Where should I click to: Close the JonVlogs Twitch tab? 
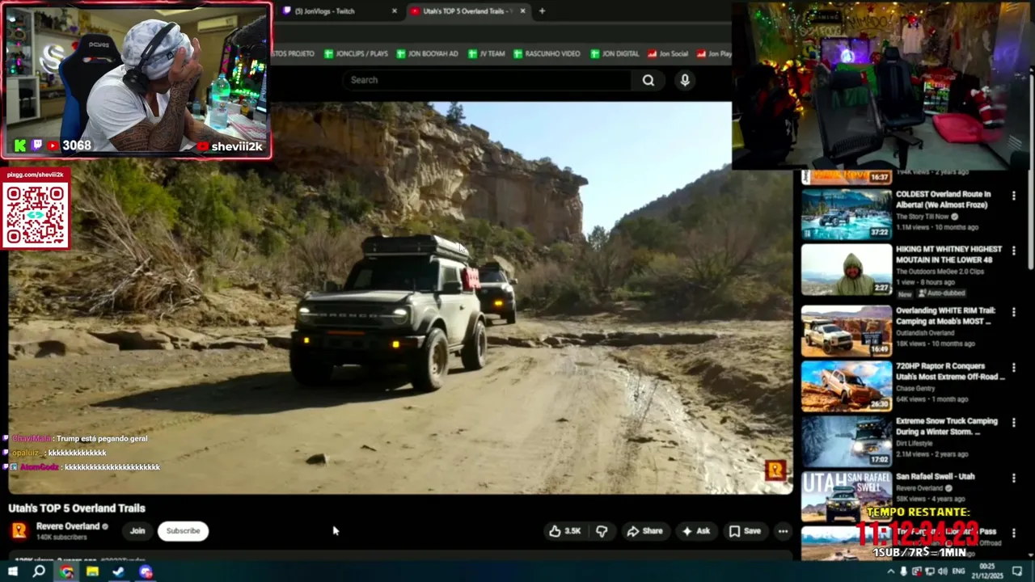click(x=395, y=11)
